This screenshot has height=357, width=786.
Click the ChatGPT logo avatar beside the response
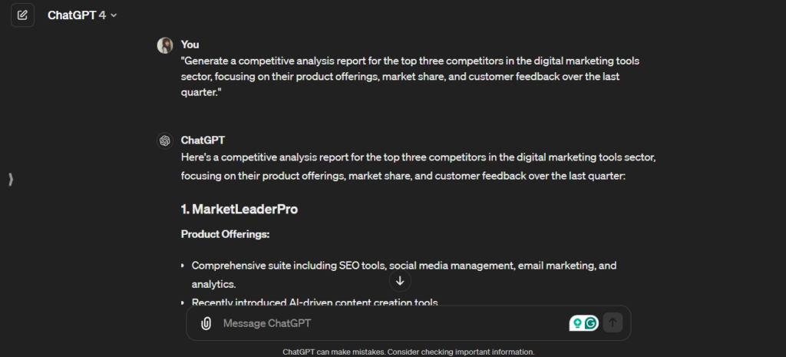coord(165,140)
